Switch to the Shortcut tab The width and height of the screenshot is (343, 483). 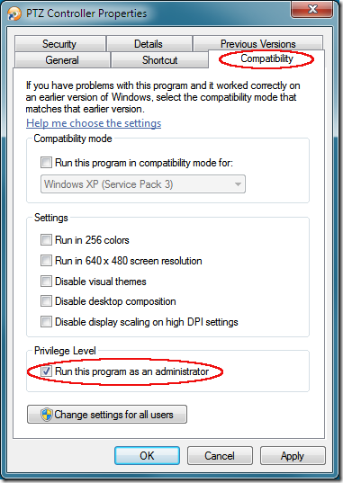click(x=159, y=59)
